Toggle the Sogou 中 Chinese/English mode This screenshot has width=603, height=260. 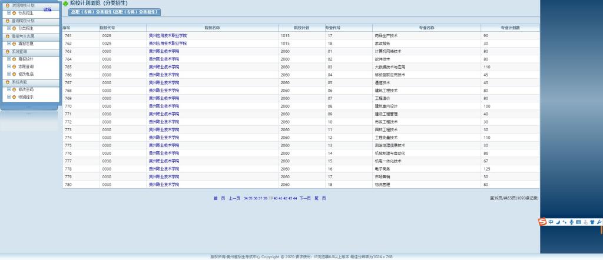551,222
